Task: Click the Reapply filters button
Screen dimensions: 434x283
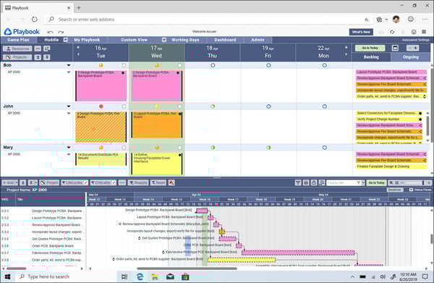Action: click(x=138, y=183)
